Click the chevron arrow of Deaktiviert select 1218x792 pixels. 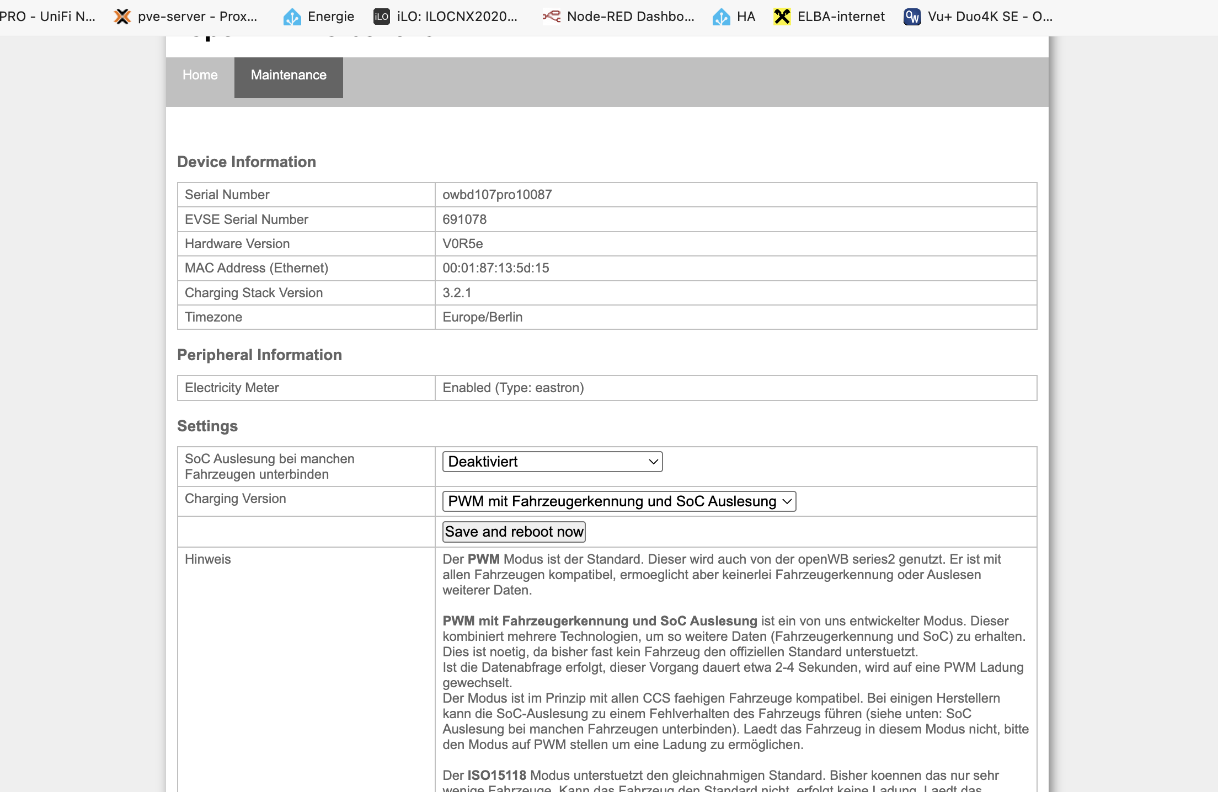(x=653, y=462)
